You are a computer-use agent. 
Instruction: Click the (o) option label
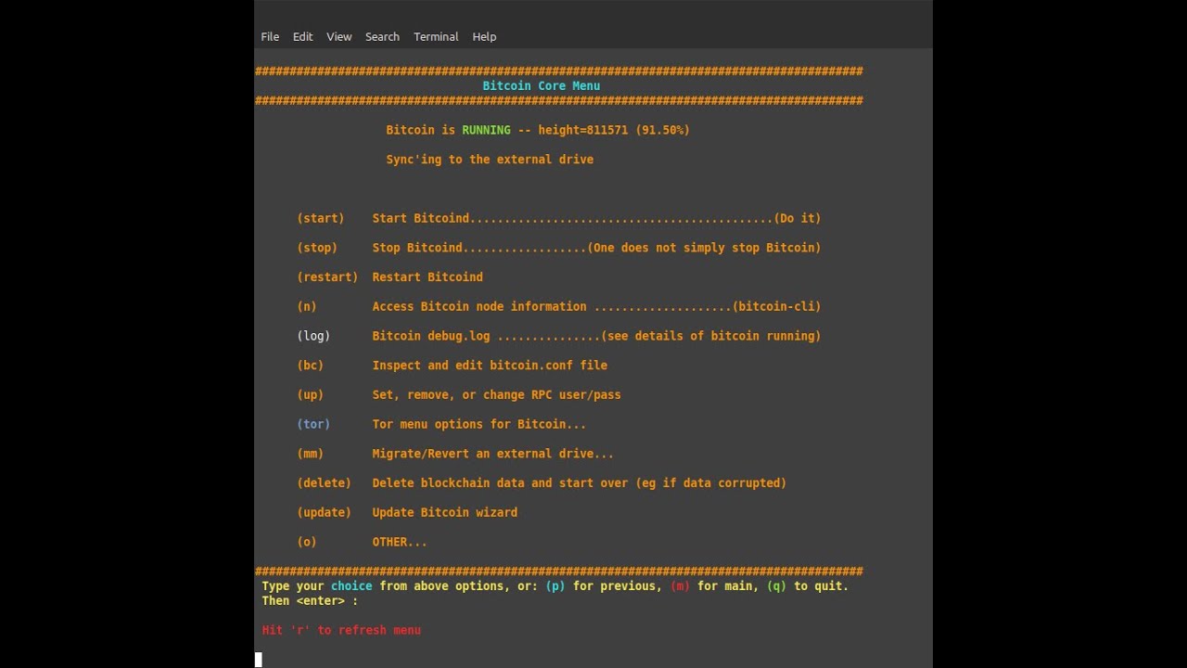(x=307, y=542)
